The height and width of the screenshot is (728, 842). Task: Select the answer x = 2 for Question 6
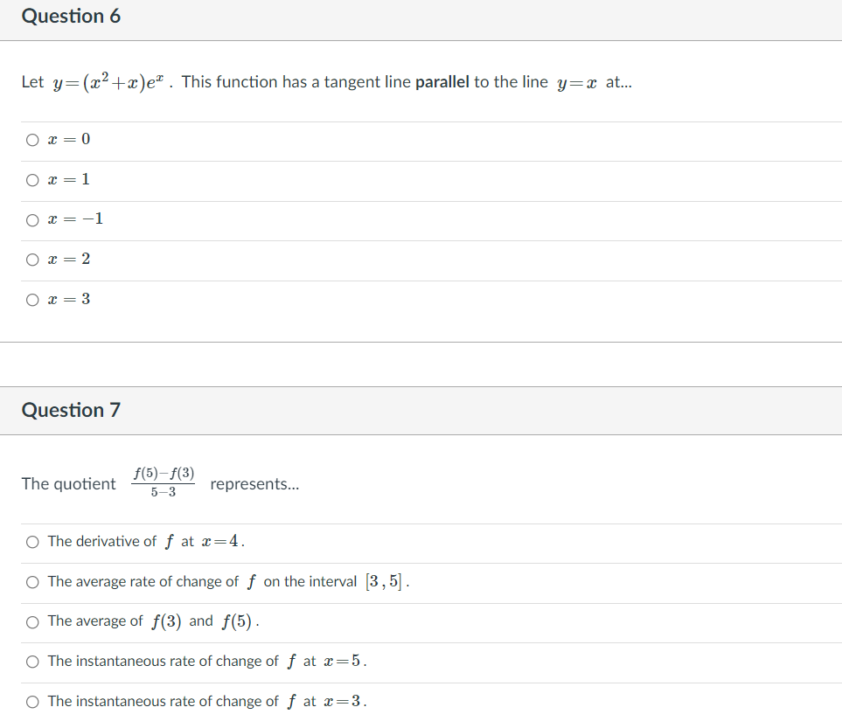[x=31, y=259]
